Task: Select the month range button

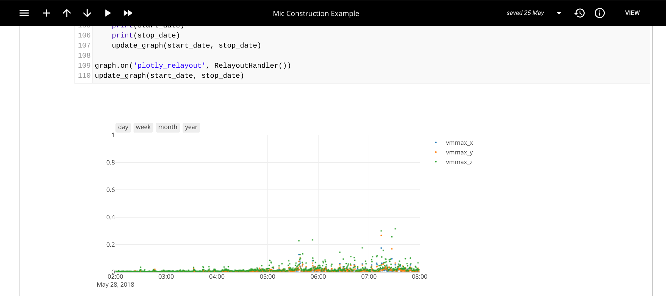Action: tap(168, 127)
